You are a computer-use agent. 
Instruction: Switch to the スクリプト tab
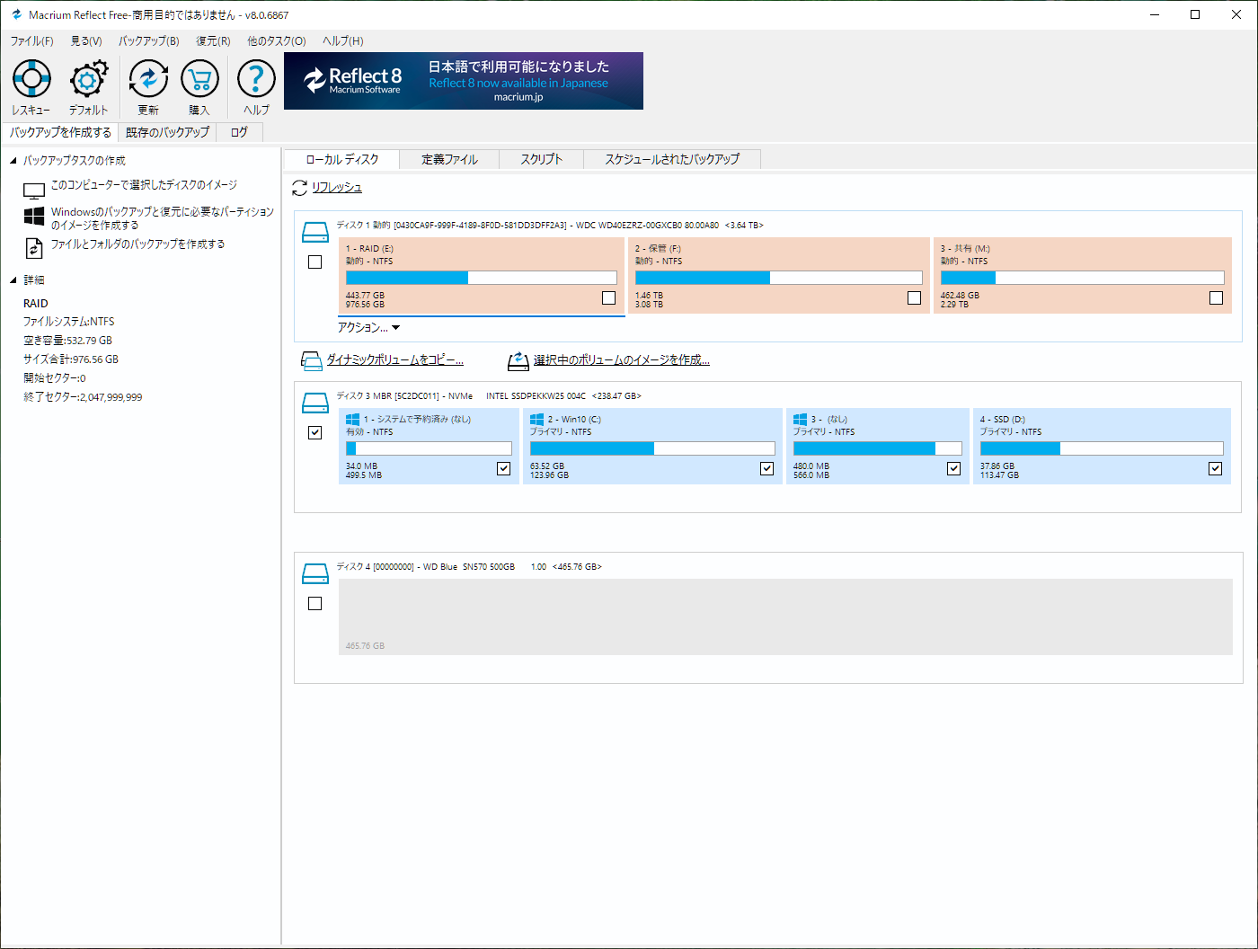click(542, 159)
